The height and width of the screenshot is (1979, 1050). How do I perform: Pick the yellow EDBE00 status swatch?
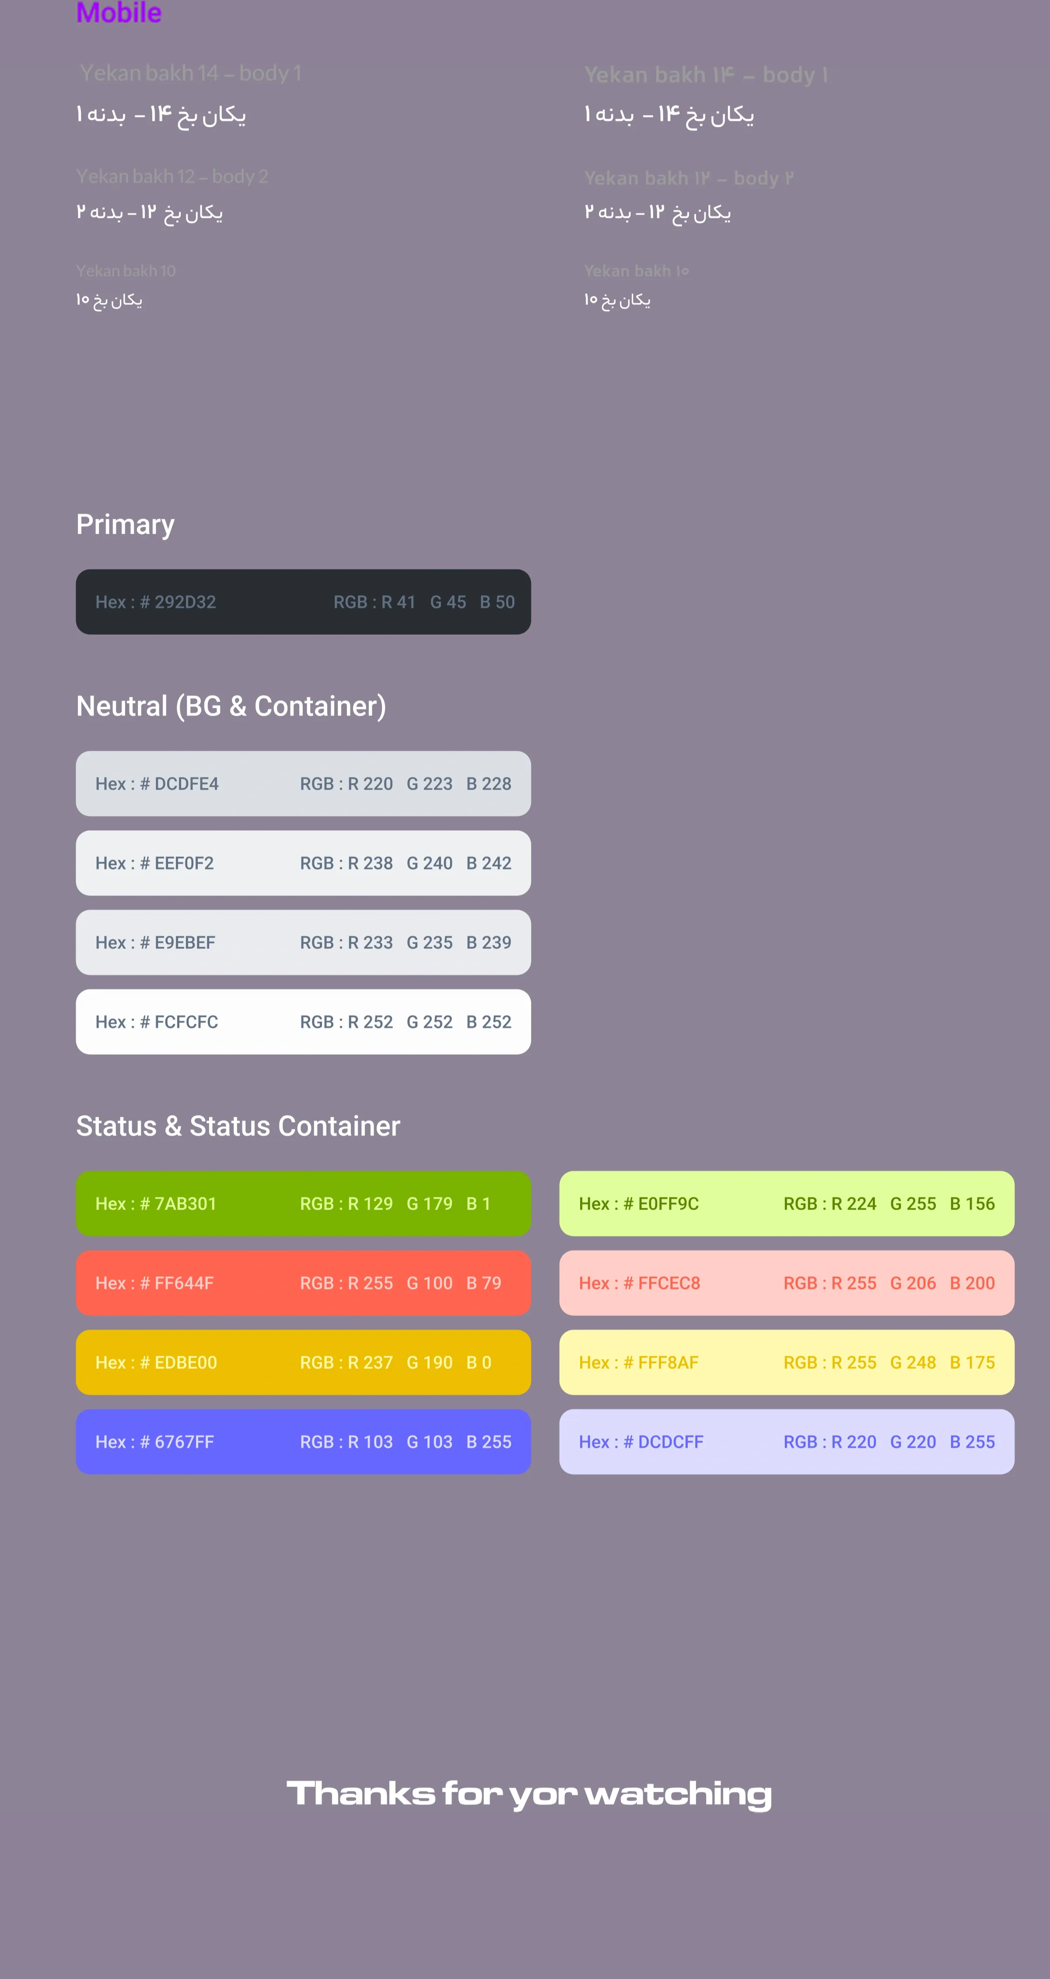[x=303, y=1363]
